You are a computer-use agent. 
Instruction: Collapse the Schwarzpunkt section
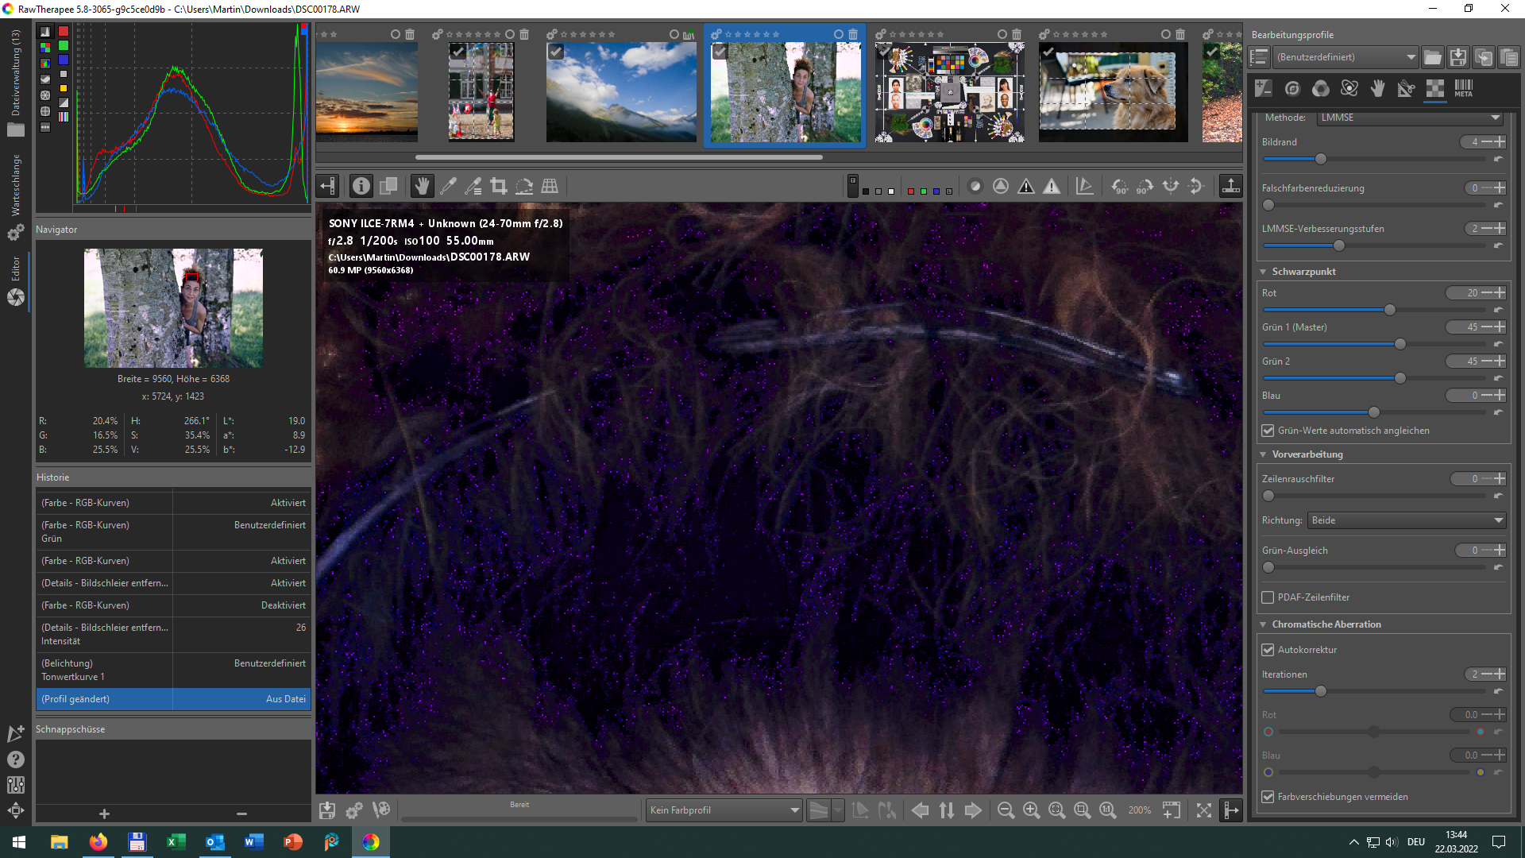coord(1303,272)
